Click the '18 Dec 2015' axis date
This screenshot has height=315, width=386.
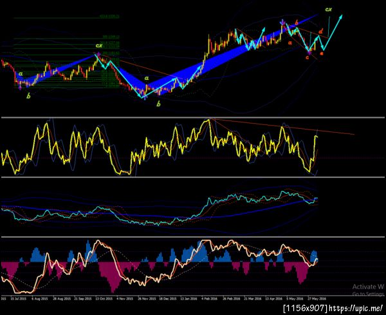coord(168,298)
